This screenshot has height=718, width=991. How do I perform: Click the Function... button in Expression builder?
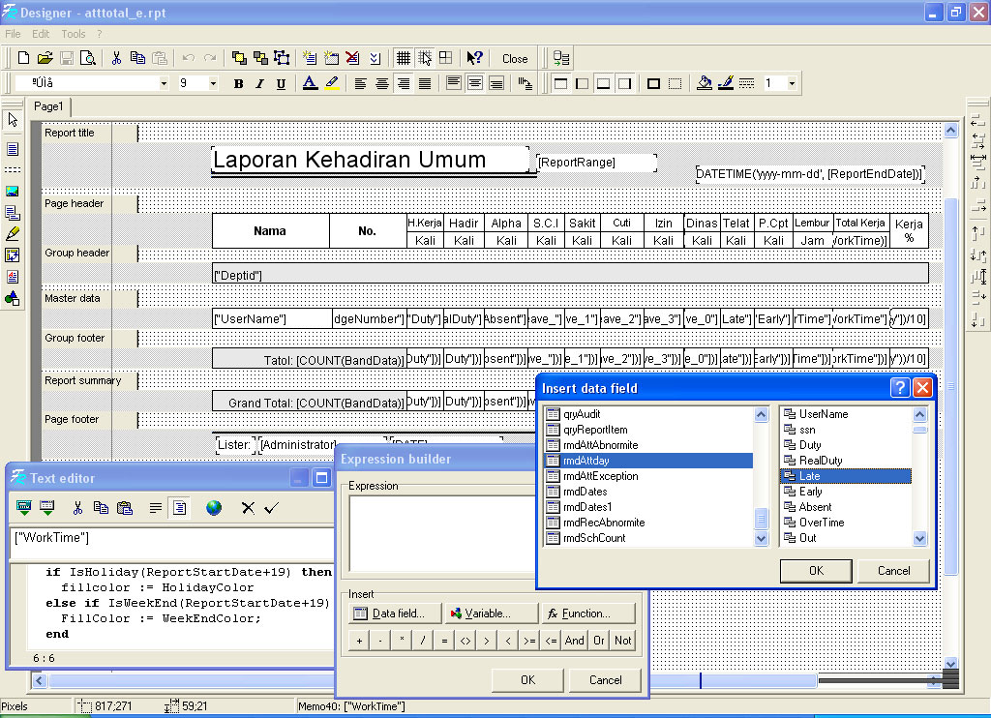[x=587, y=613]
